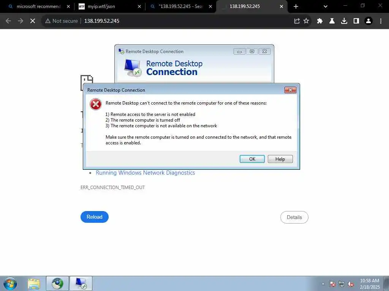Click the Remote Desktop computer logo
The width and height of the screenshot is (389, 291).
click(x=133, y=68)
